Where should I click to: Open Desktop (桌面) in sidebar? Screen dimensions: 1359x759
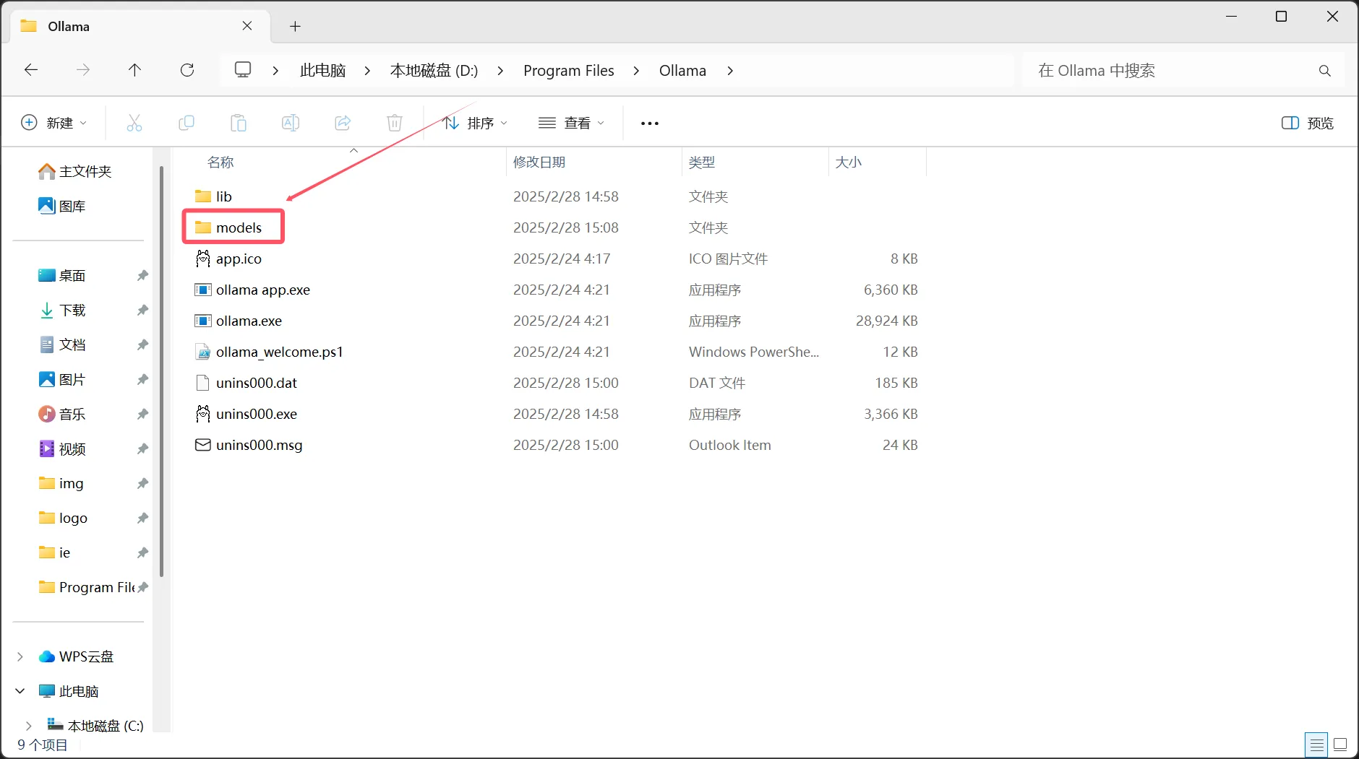63,275
